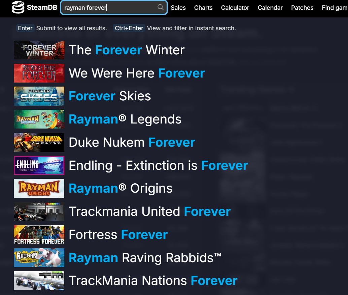
Task: Click the Duke Nukem Forever thumbnail
Action: pos(39,142)
